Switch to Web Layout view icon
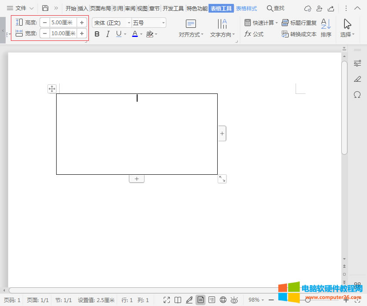 (223, 300)
